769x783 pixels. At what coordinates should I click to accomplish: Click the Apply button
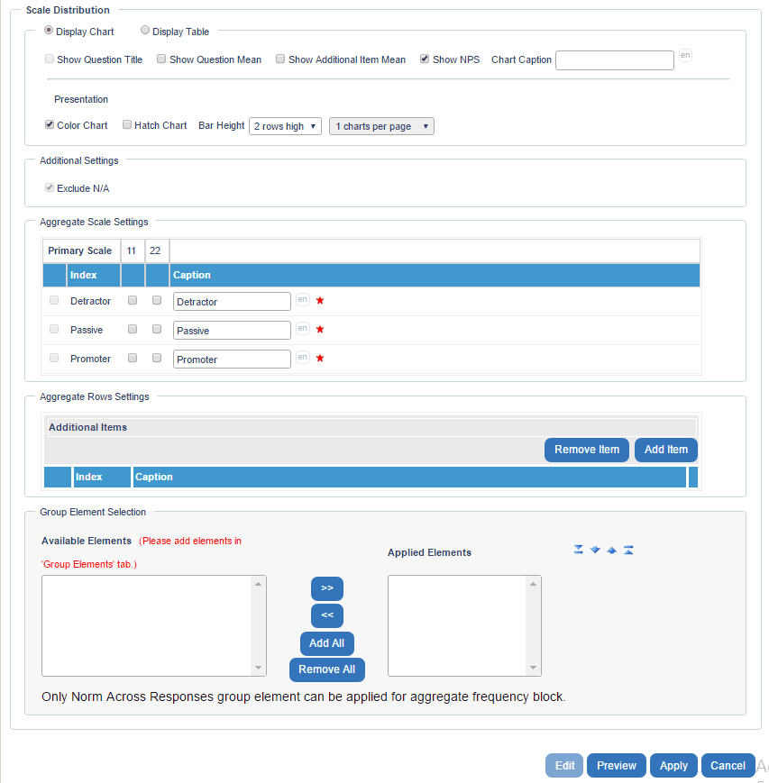(673, 766)
